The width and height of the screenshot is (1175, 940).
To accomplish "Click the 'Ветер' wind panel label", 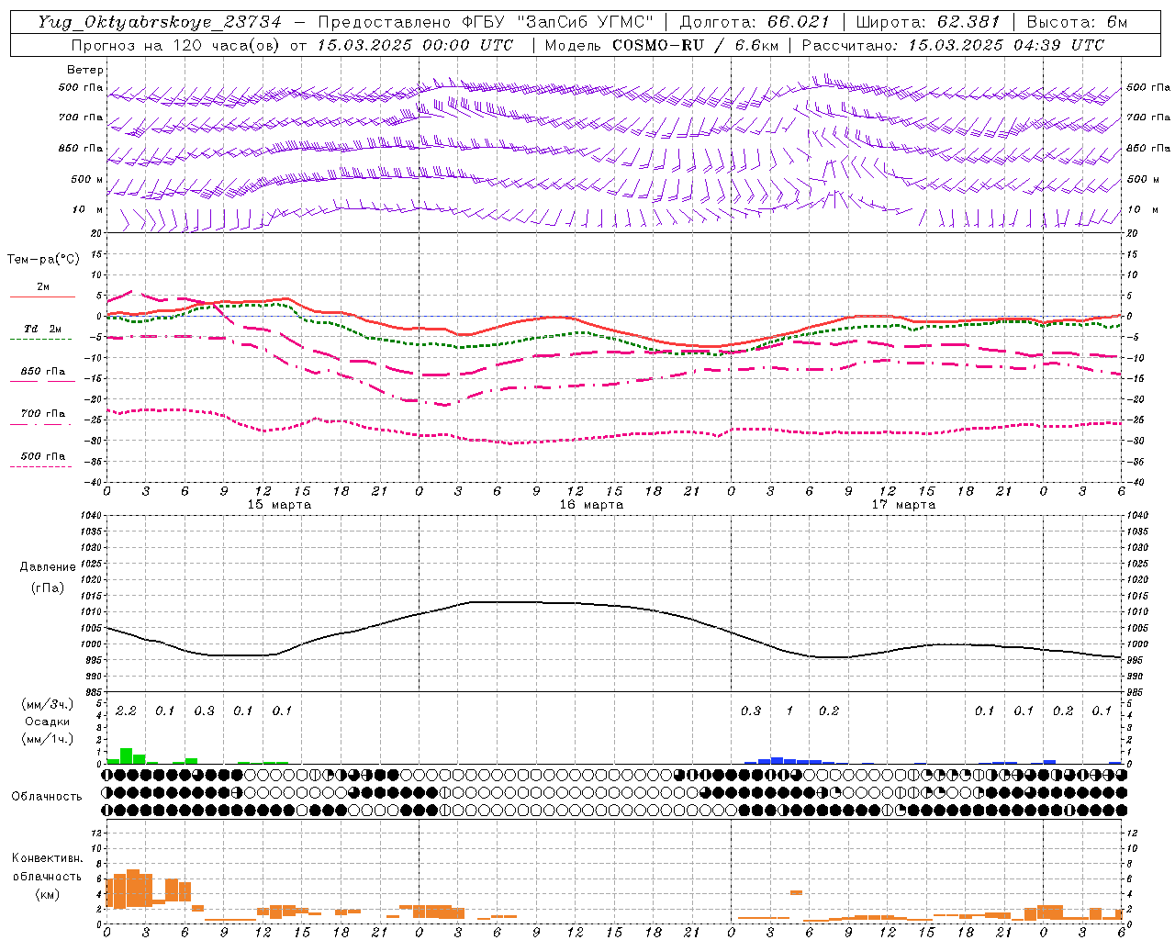I will 85,70.
